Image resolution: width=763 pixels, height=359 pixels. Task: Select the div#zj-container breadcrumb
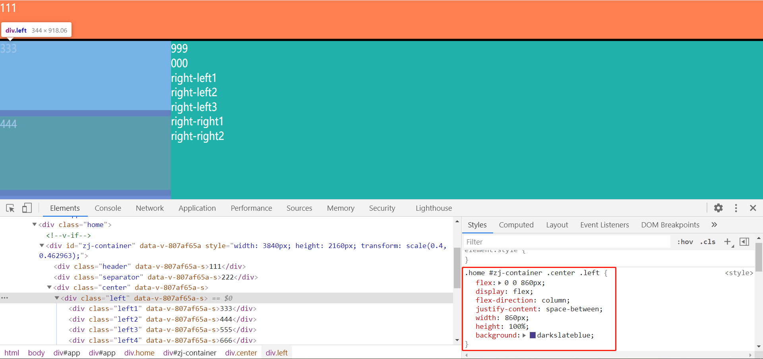(190, 353)
